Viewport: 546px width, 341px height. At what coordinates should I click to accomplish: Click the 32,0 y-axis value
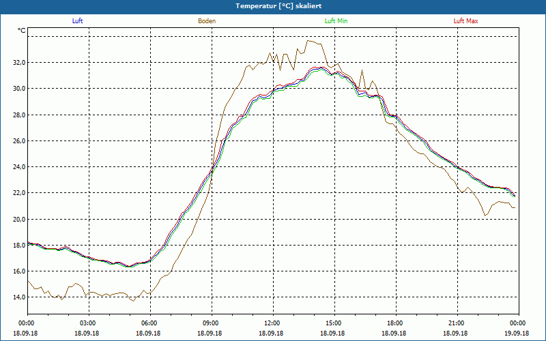click(19, 63)
